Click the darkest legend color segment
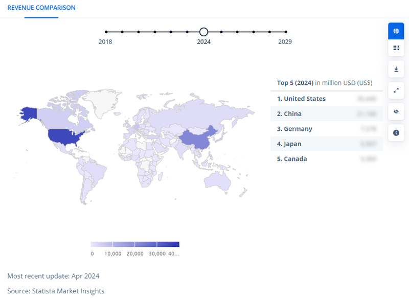The image size is (409, 301). click(x=168, y=244)
